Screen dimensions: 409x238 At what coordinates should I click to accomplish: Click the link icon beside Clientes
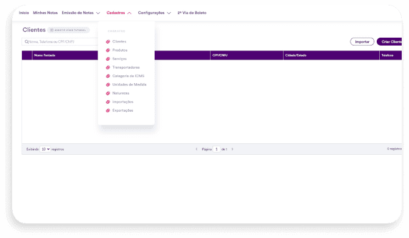[108, 42]
